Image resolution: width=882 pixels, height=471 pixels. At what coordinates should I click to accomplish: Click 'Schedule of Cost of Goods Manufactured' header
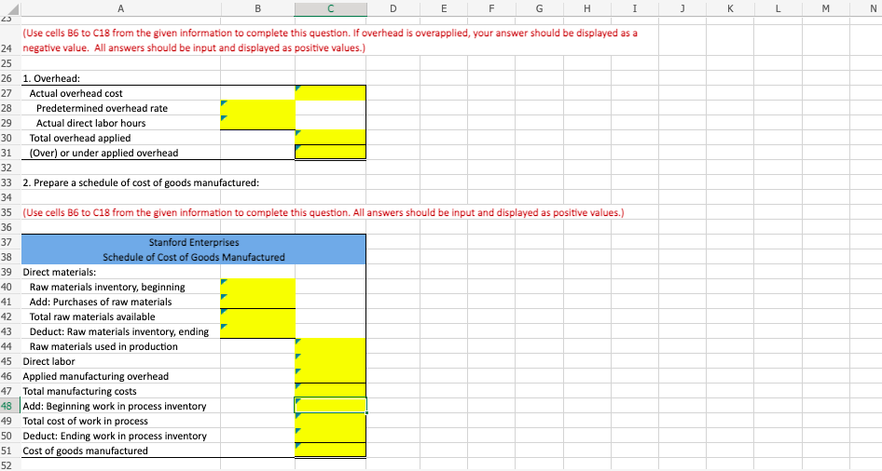194,257
